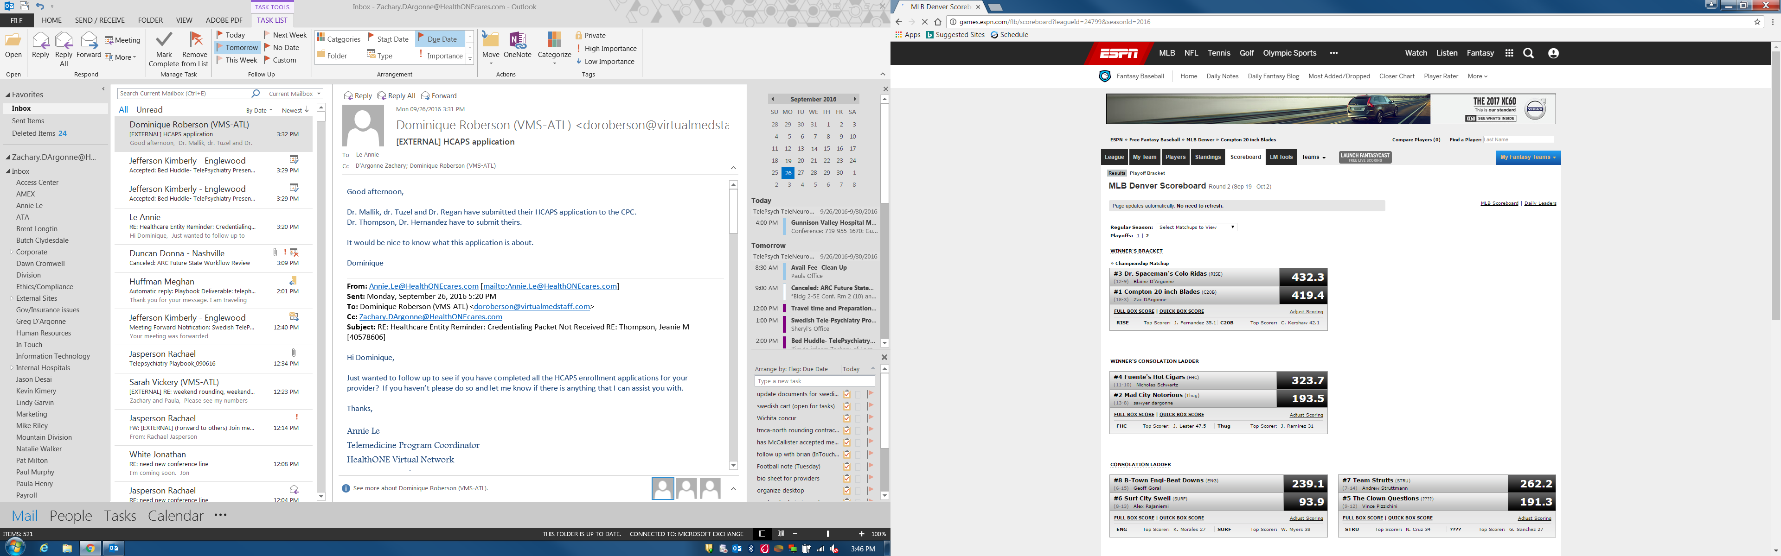This screenshot has width=1781, height=556.
Task: Mark 'Wichita concur' task complete checkbox
Action: point(847,418)
